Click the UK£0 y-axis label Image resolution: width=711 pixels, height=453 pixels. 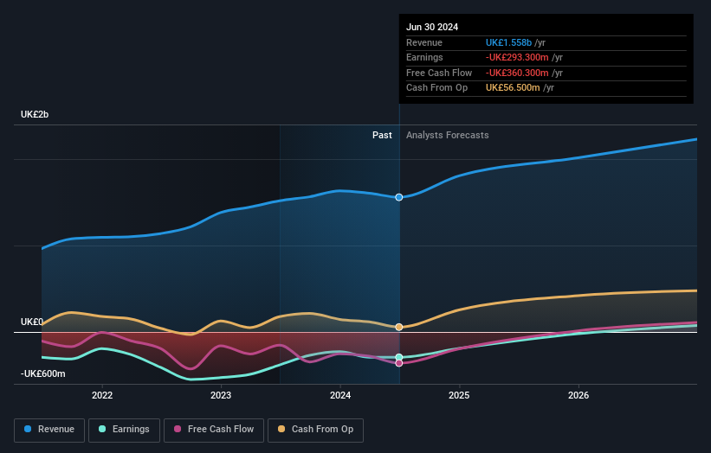click(x=32, y=322)
